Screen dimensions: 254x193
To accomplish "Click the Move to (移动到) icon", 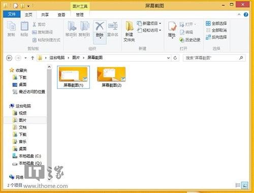I will click(72, 26).
